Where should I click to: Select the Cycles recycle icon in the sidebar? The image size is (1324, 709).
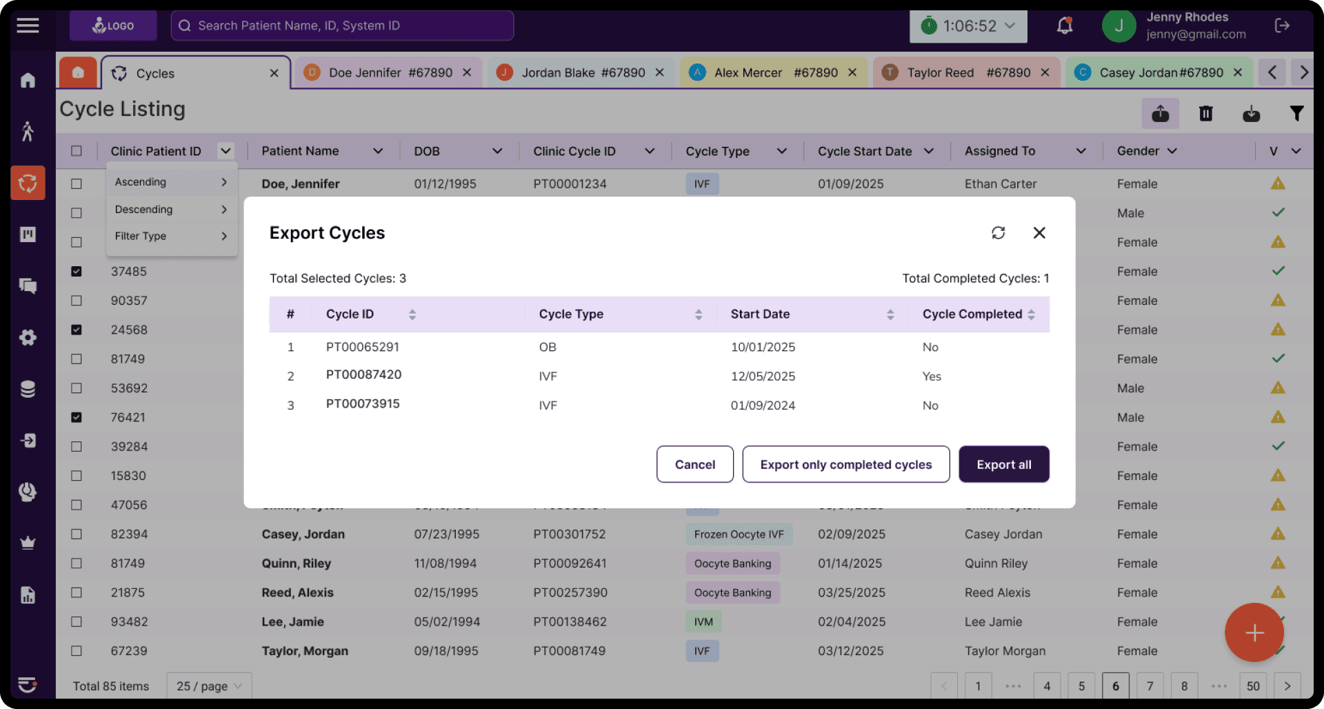28,183
